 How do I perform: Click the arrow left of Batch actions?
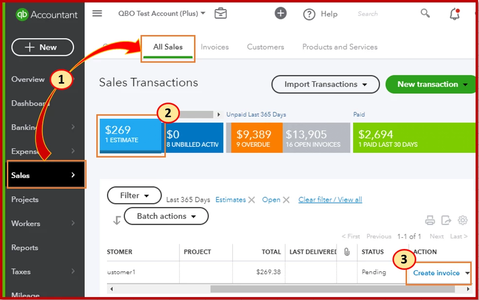[x=117, y=220]
